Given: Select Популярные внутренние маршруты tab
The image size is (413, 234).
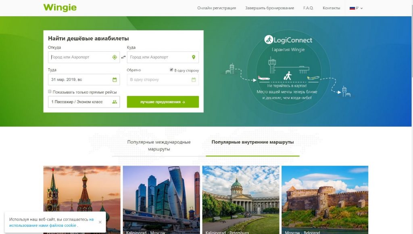Looking at the screenshot, I should pyautogui.click(x=252, y=142).
